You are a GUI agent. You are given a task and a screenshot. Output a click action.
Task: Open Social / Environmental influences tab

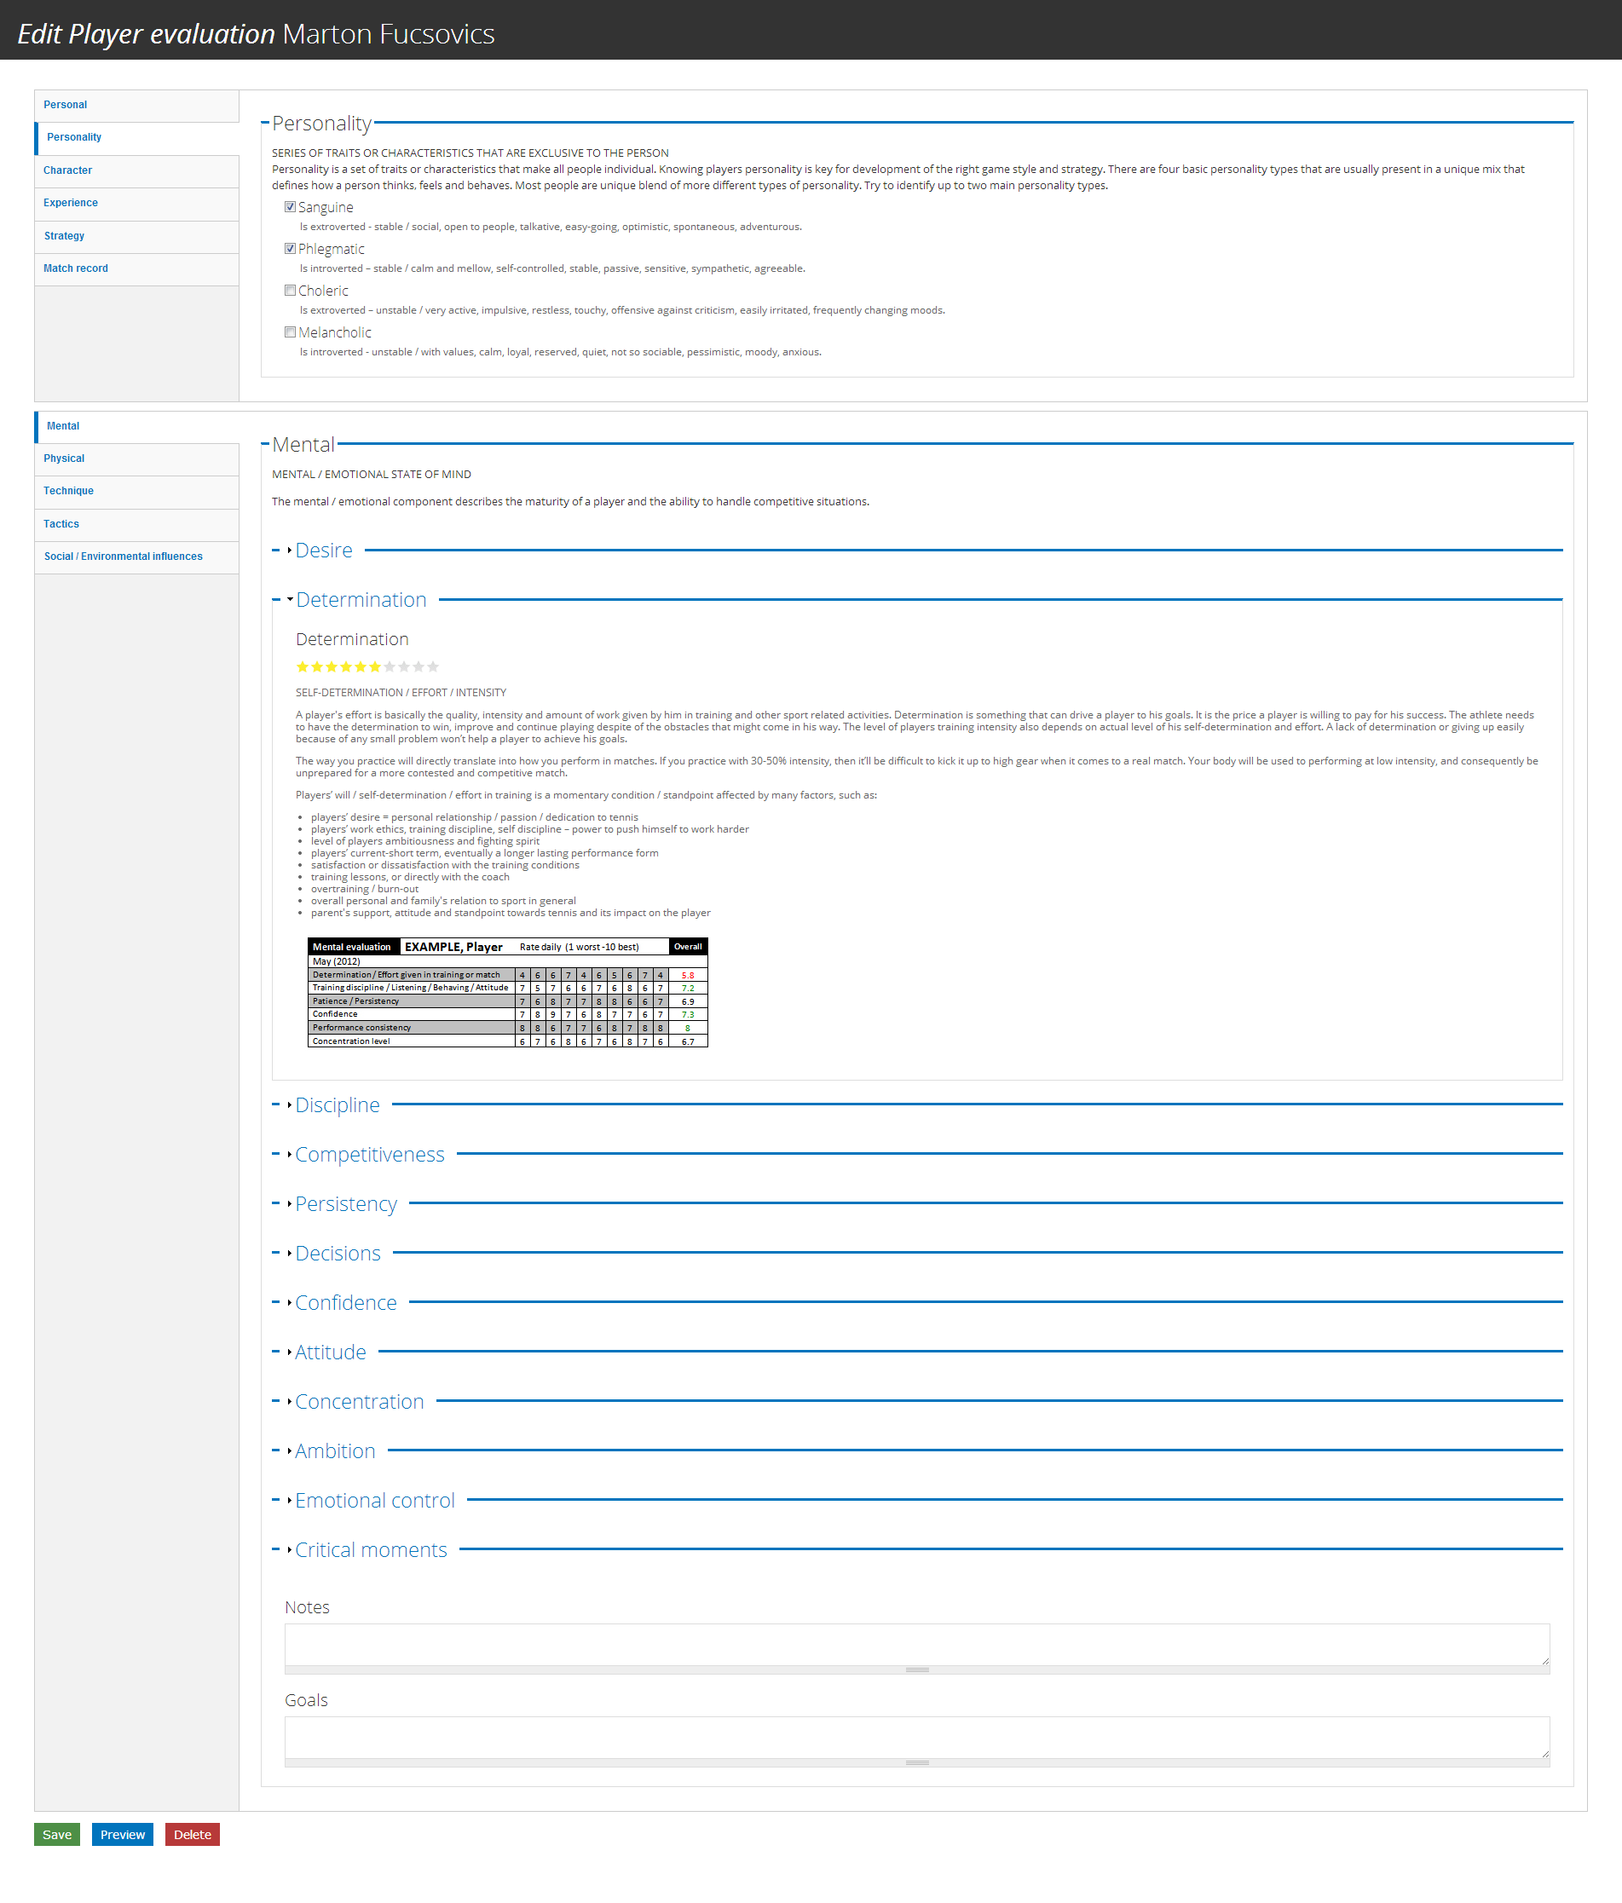(137, 556)
